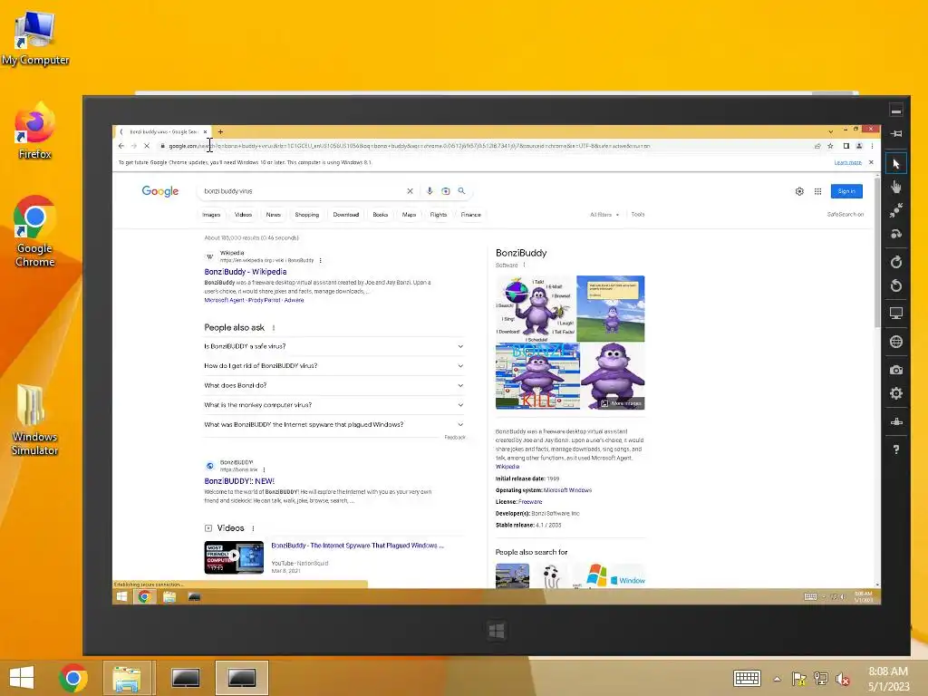This screenshot has width=928, height=696.
Task: Click the monitor display icon in the viewer sidebar
Action: click(x=896, y=314)
